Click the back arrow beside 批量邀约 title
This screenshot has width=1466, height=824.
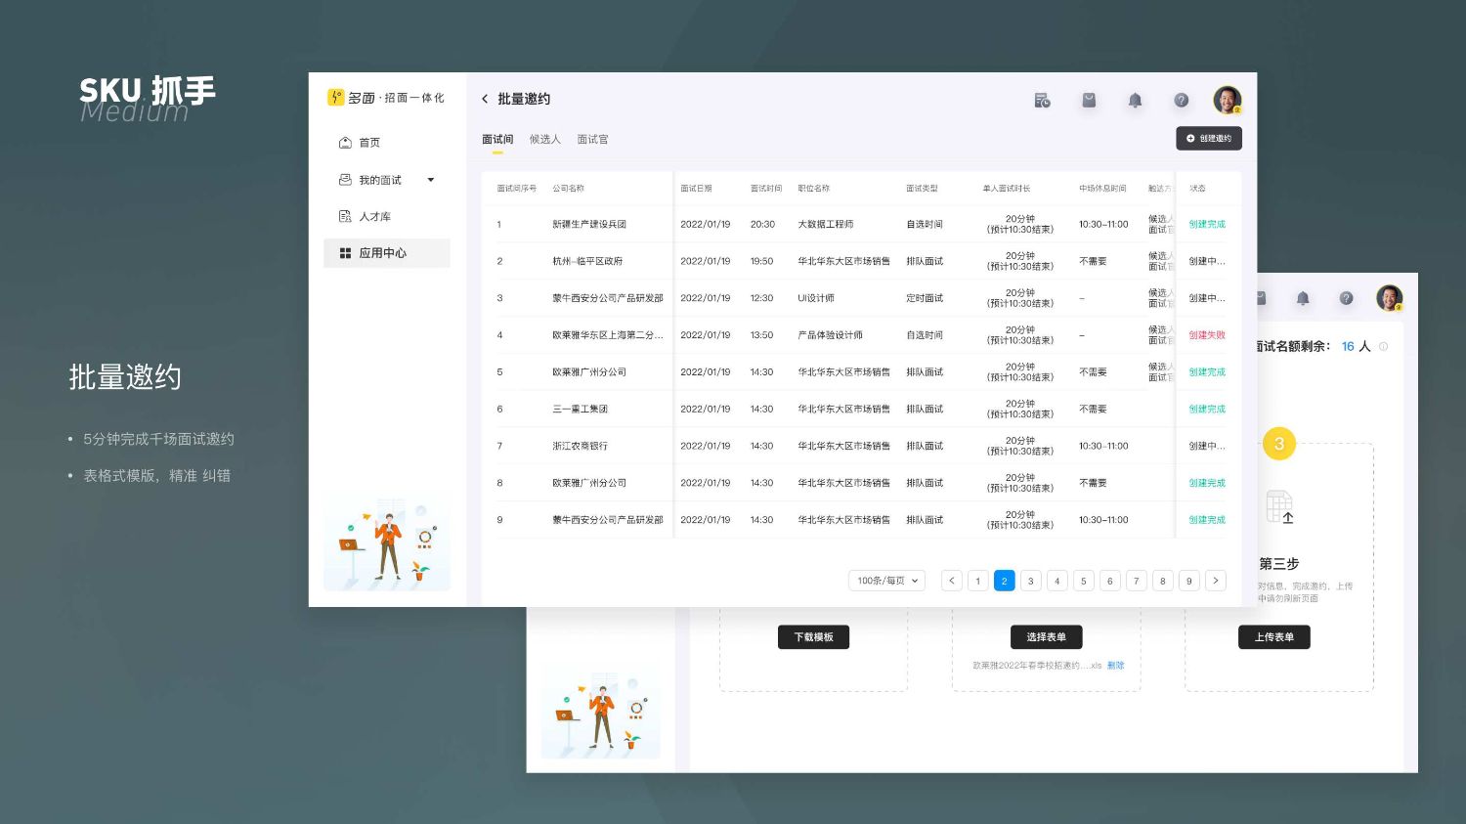tap(485, 99)
